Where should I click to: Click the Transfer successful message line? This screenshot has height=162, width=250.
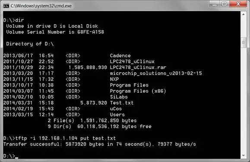click(x=99, y=144)
